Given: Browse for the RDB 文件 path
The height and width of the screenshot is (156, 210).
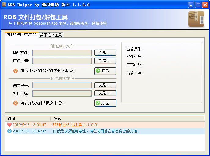Looking at the screenshot, I should click(105, 53).
